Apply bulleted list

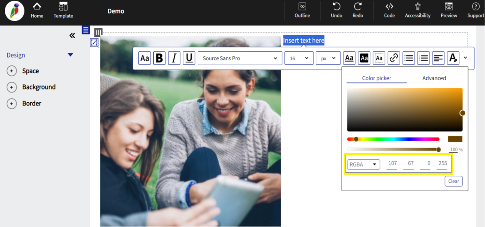point(409,58)
